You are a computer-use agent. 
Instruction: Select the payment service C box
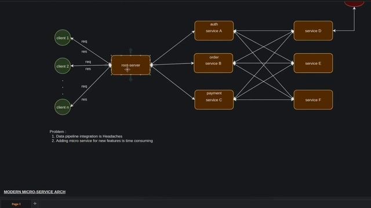point(214,99)
